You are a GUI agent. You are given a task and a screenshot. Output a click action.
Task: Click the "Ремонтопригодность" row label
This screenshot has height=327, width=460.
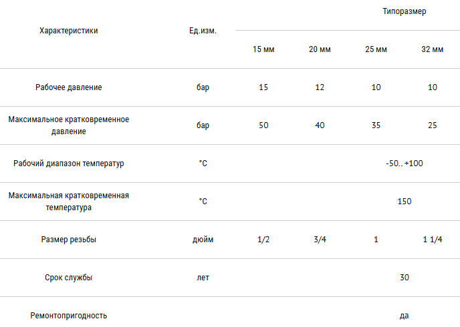coord(69,316)
